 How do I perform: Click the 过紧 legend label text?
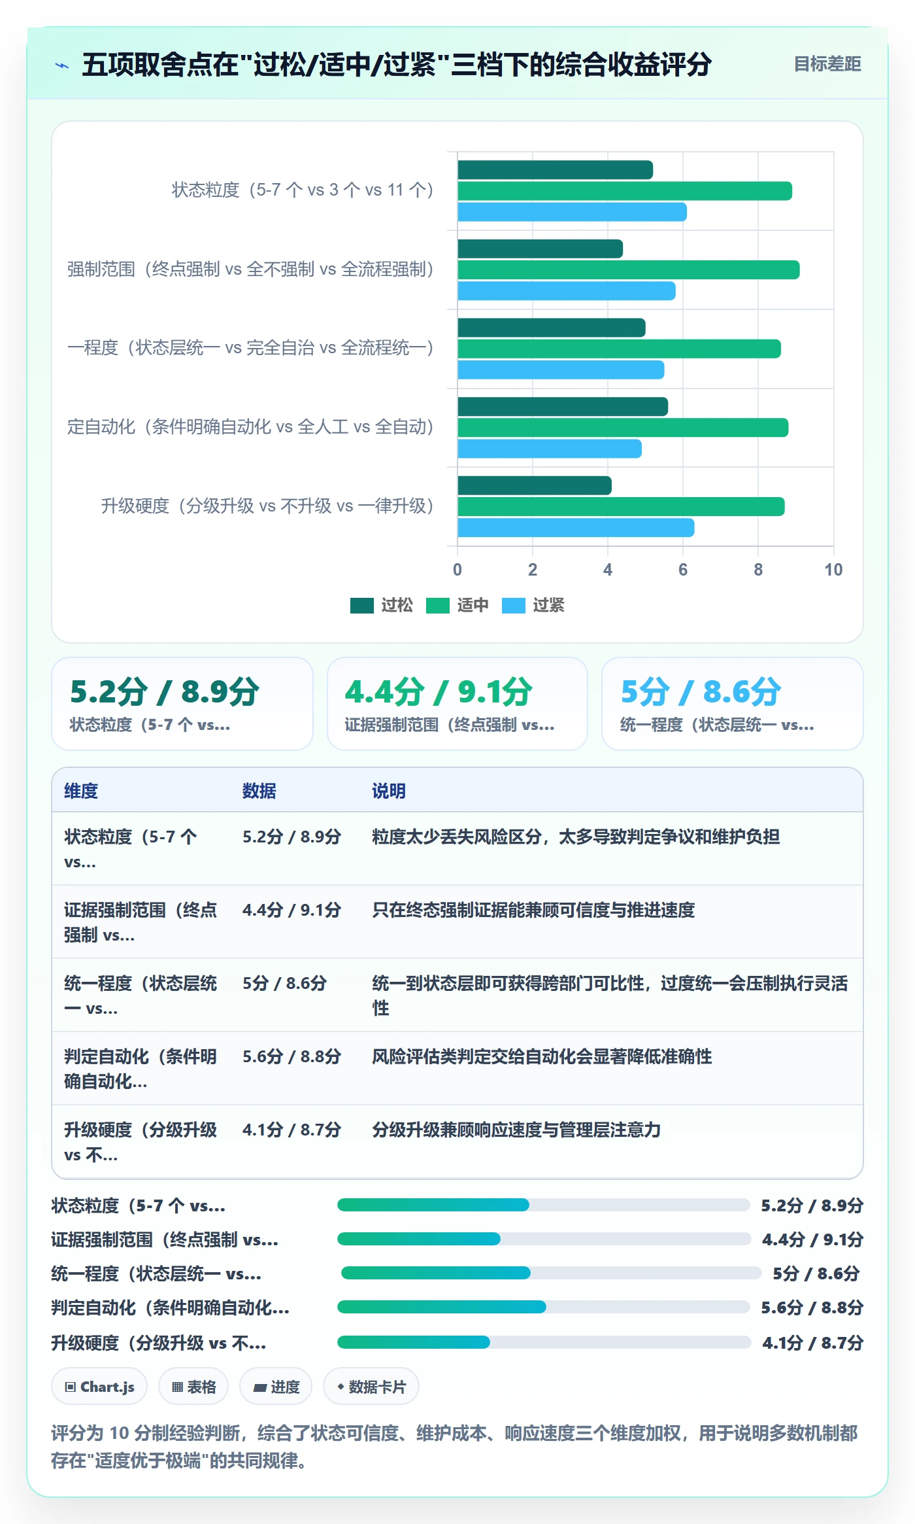point(549,606)
